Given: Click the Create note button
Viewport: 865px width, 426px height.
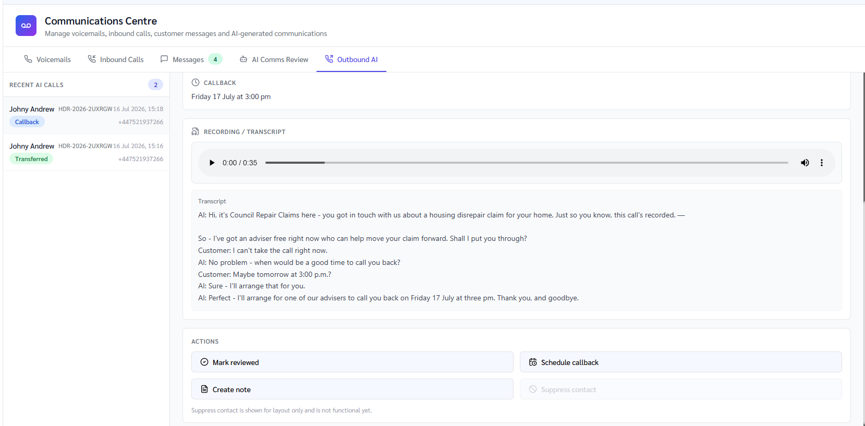Looking at the screenshot, I should pos(352,389).
